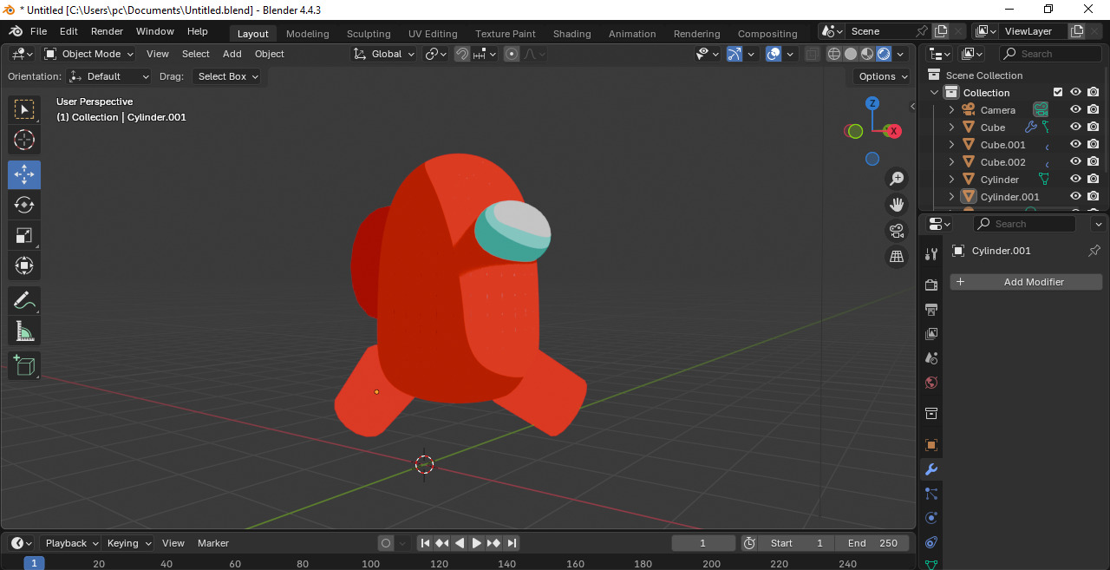Jump to the timeline end frame button
1110x570 pixels.
tap(512, 543)
